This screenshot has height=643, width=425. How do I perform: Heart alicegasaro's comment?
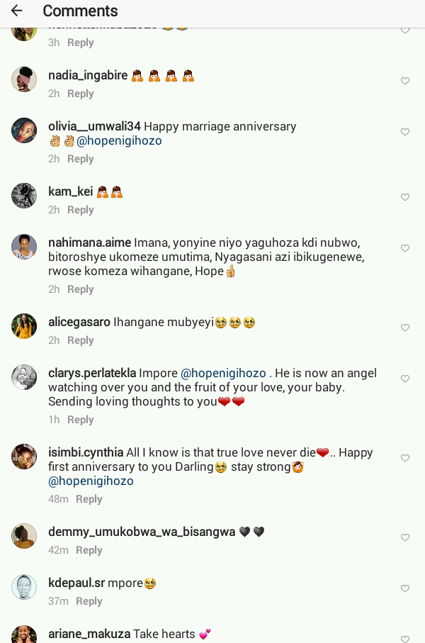point(405,328)
